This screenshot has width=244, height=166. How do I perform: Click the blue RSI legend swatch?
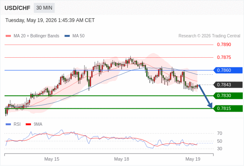tap(8, 124)
